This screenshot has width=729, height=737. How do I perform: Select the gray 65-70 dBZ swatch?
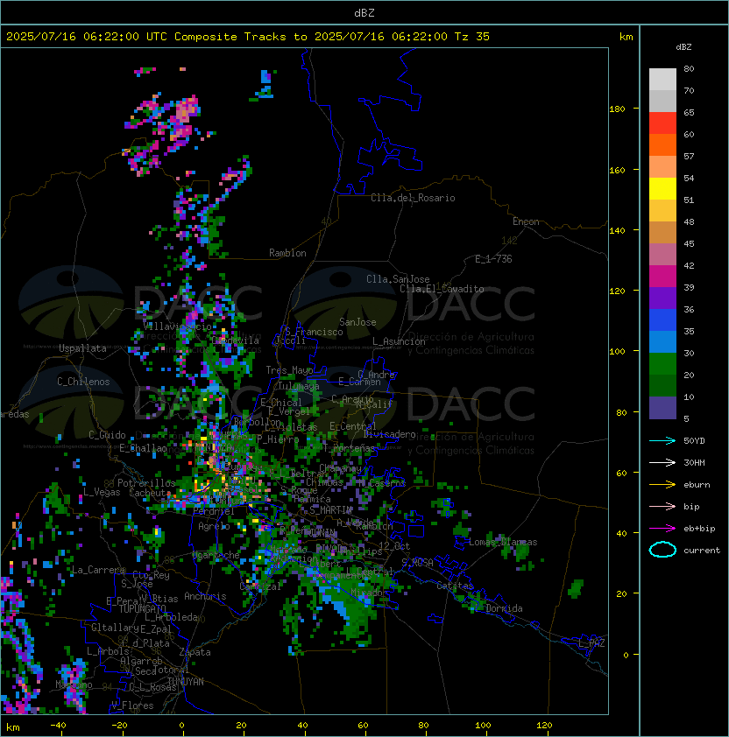[662, 101]
